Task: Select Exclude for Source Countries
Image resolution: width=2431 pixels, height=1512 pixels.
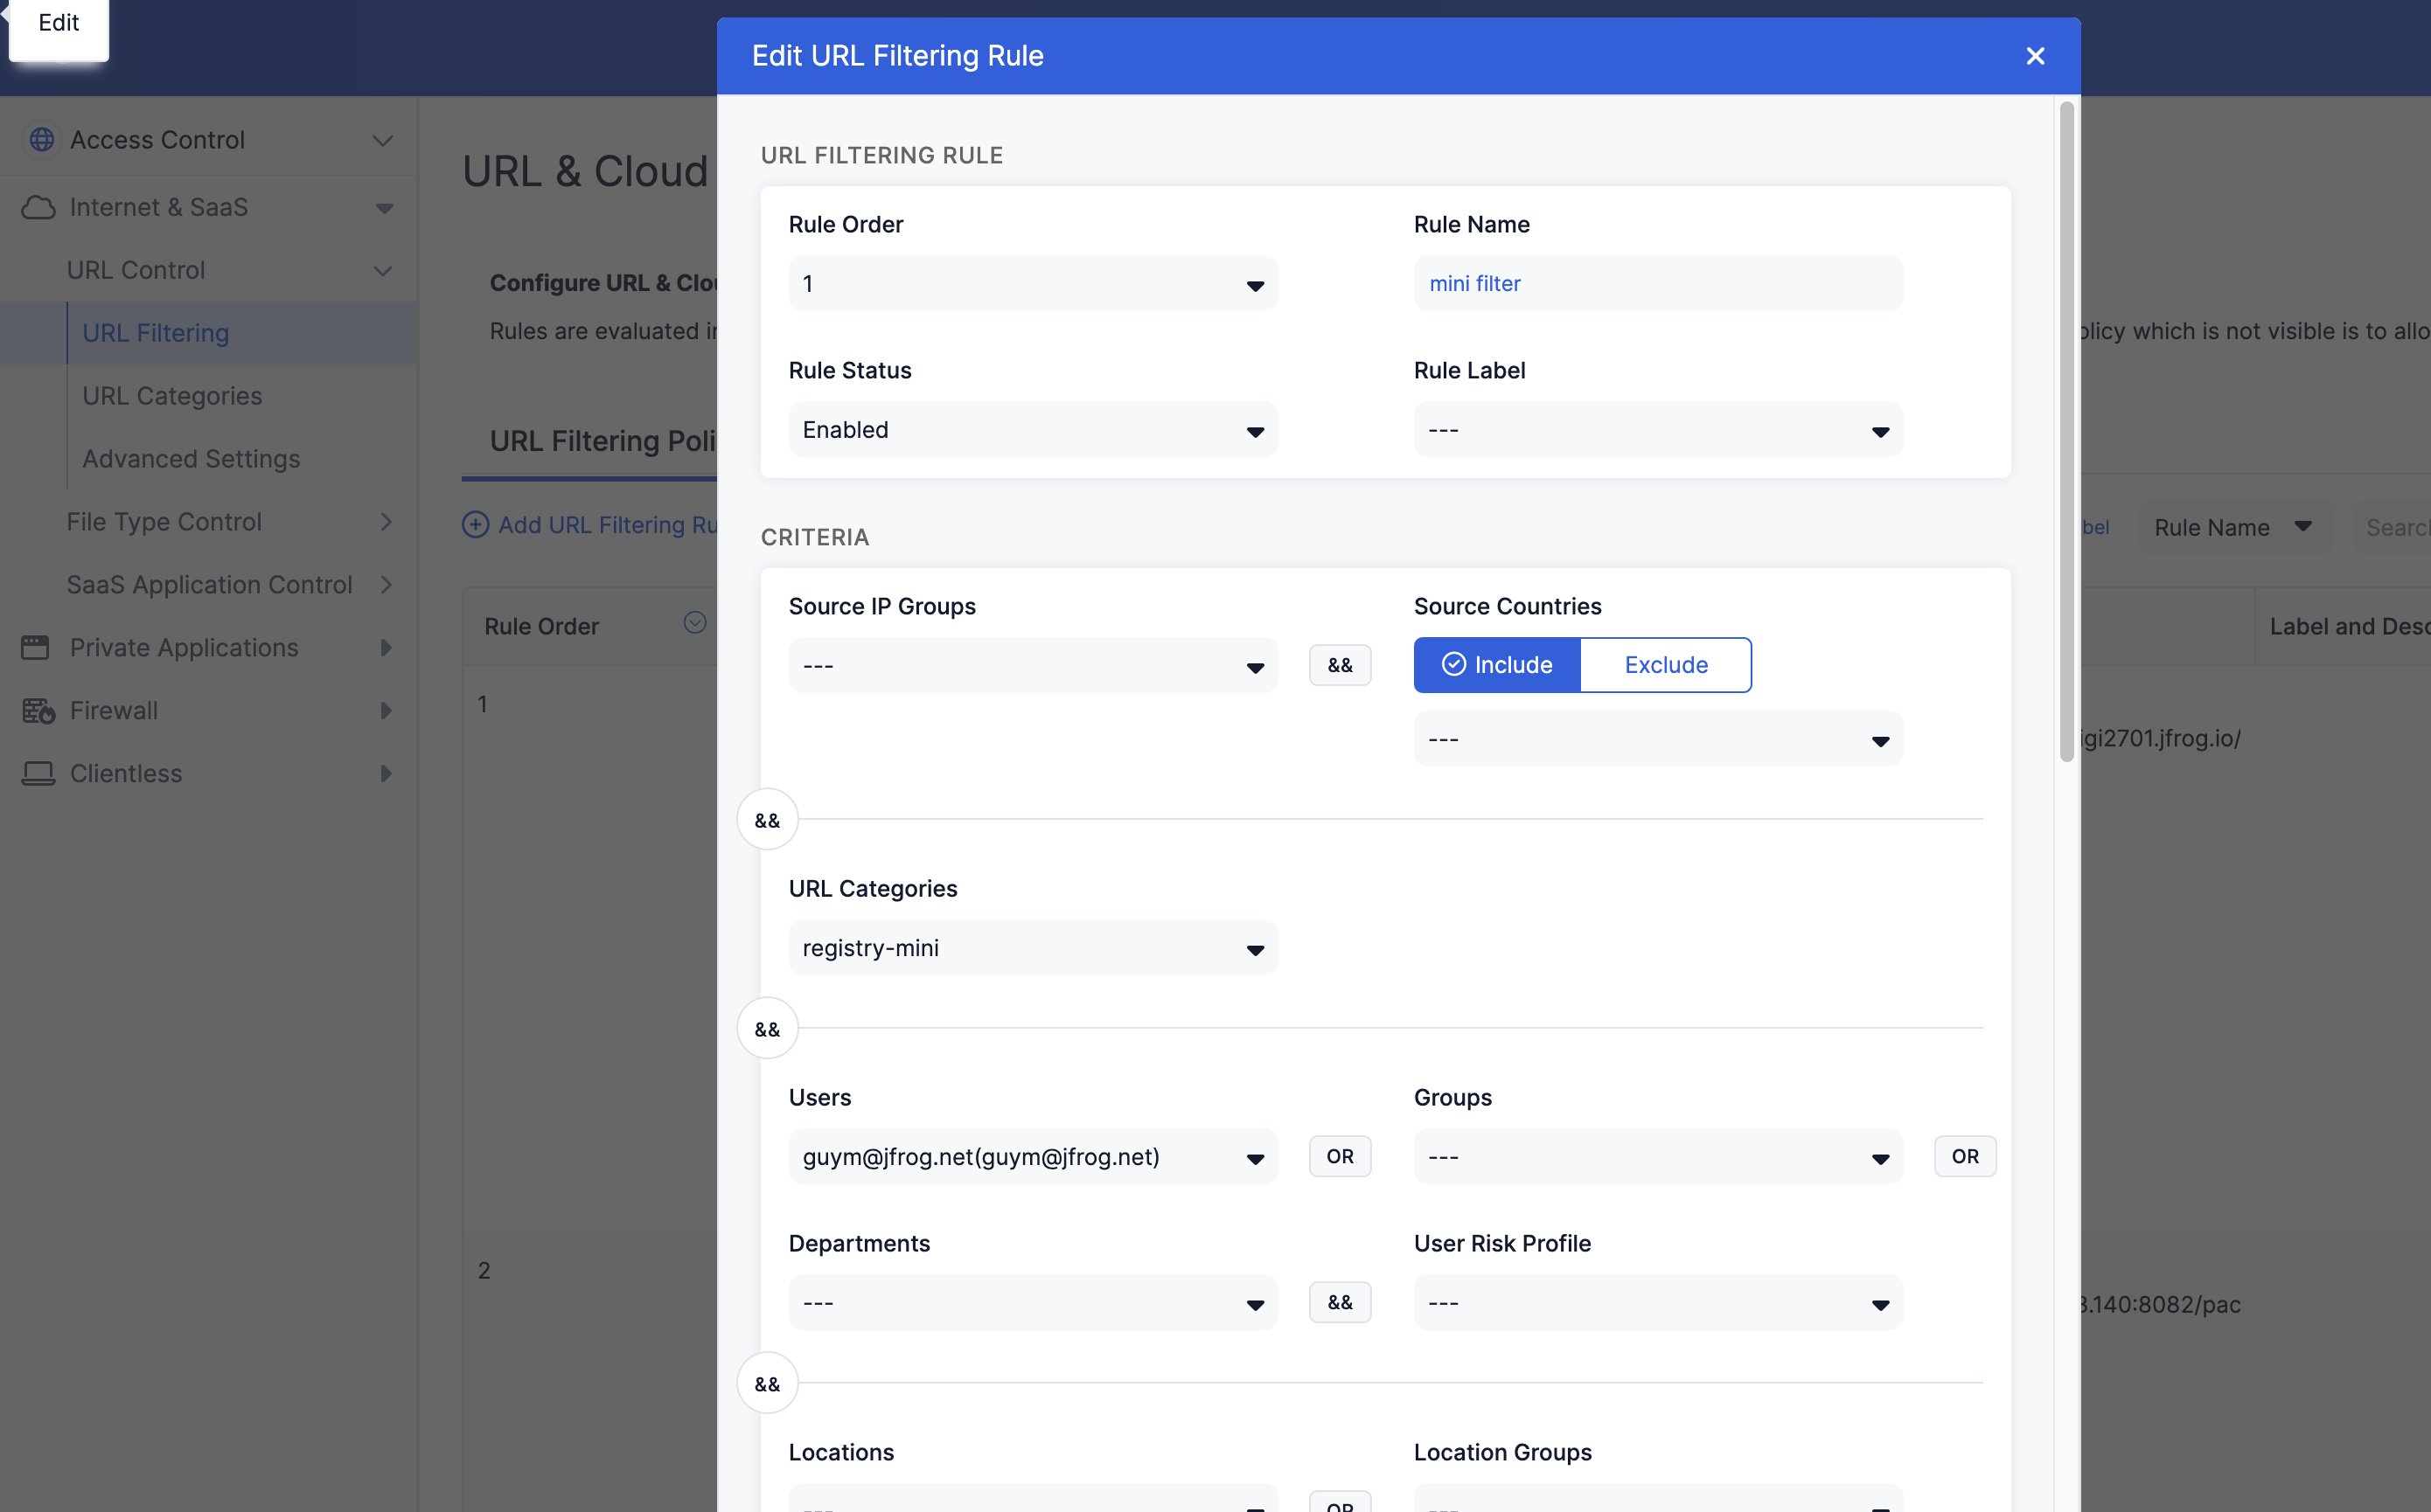Action: [1666, 664]
